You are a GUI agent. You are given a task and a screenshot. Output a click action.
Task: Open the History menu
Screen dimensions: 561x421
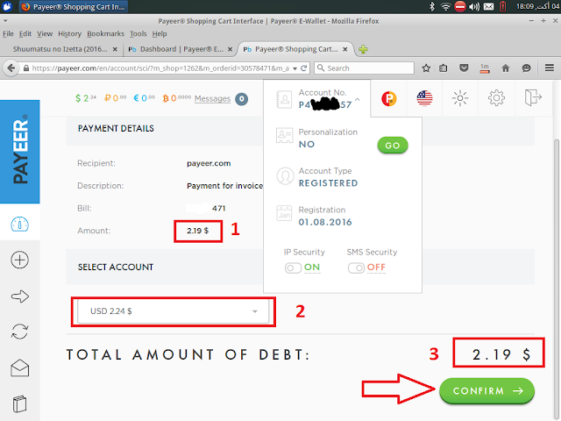(70, 33)
